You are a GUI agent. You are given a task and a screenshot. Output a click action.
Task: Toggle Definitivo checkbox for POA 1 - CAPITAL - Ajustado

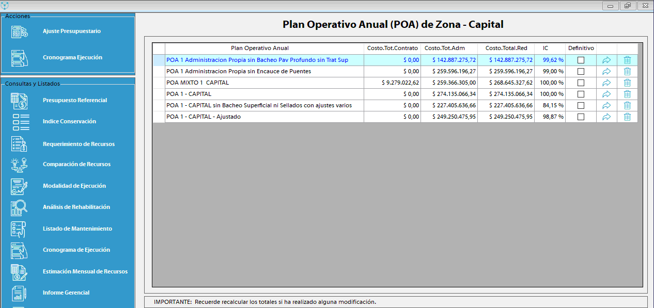tap(581, 117)
